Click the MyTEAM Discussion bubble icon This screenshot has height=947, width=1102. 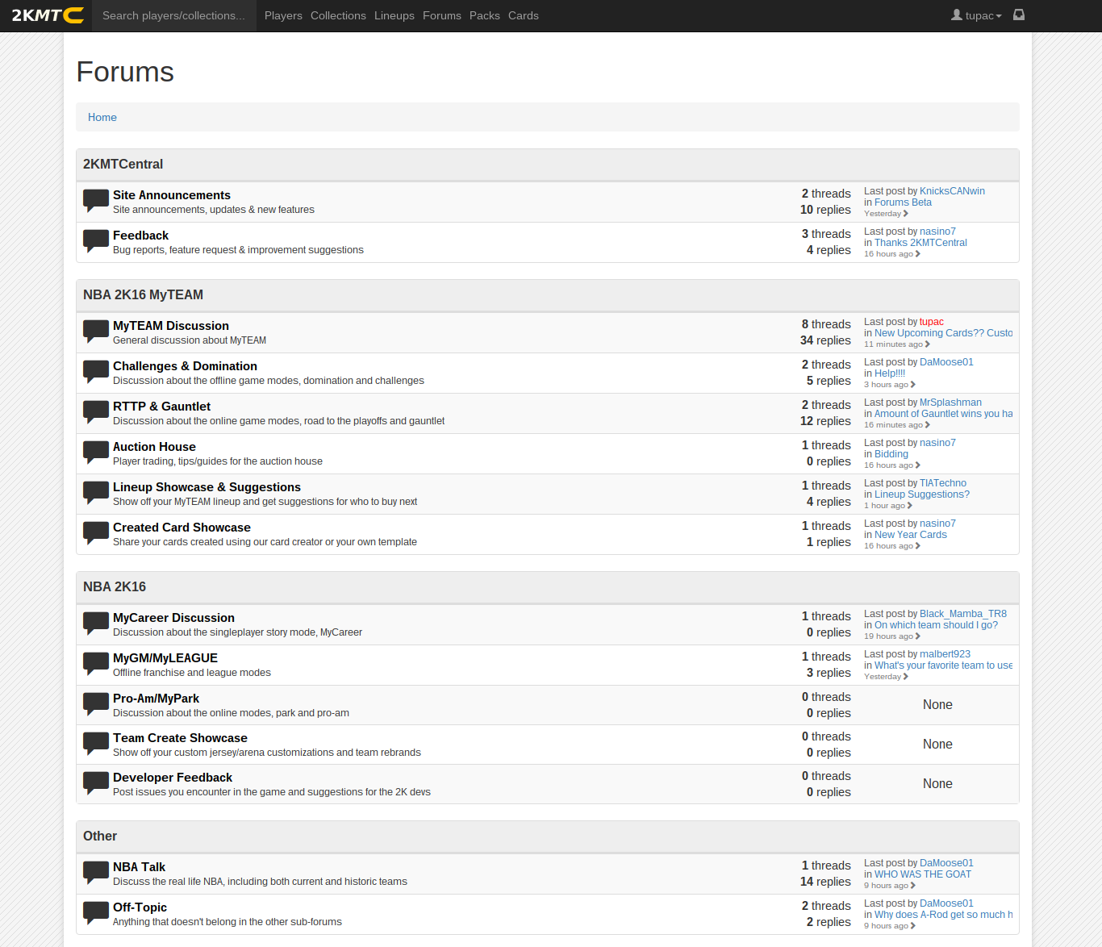[x=96, y=332]
